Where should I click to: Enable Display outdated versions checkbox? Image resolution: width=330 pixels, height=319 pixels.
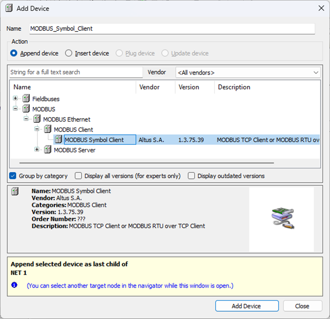point(191,176)
